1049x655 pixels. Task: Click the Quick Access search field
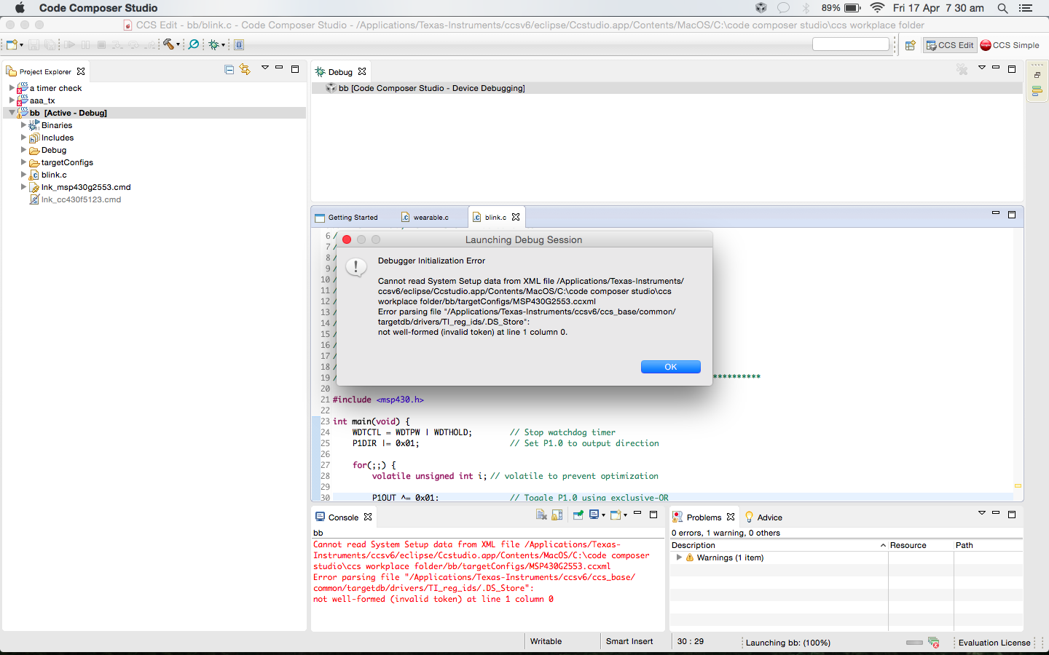pyautogui.click(x=851, y=44)
